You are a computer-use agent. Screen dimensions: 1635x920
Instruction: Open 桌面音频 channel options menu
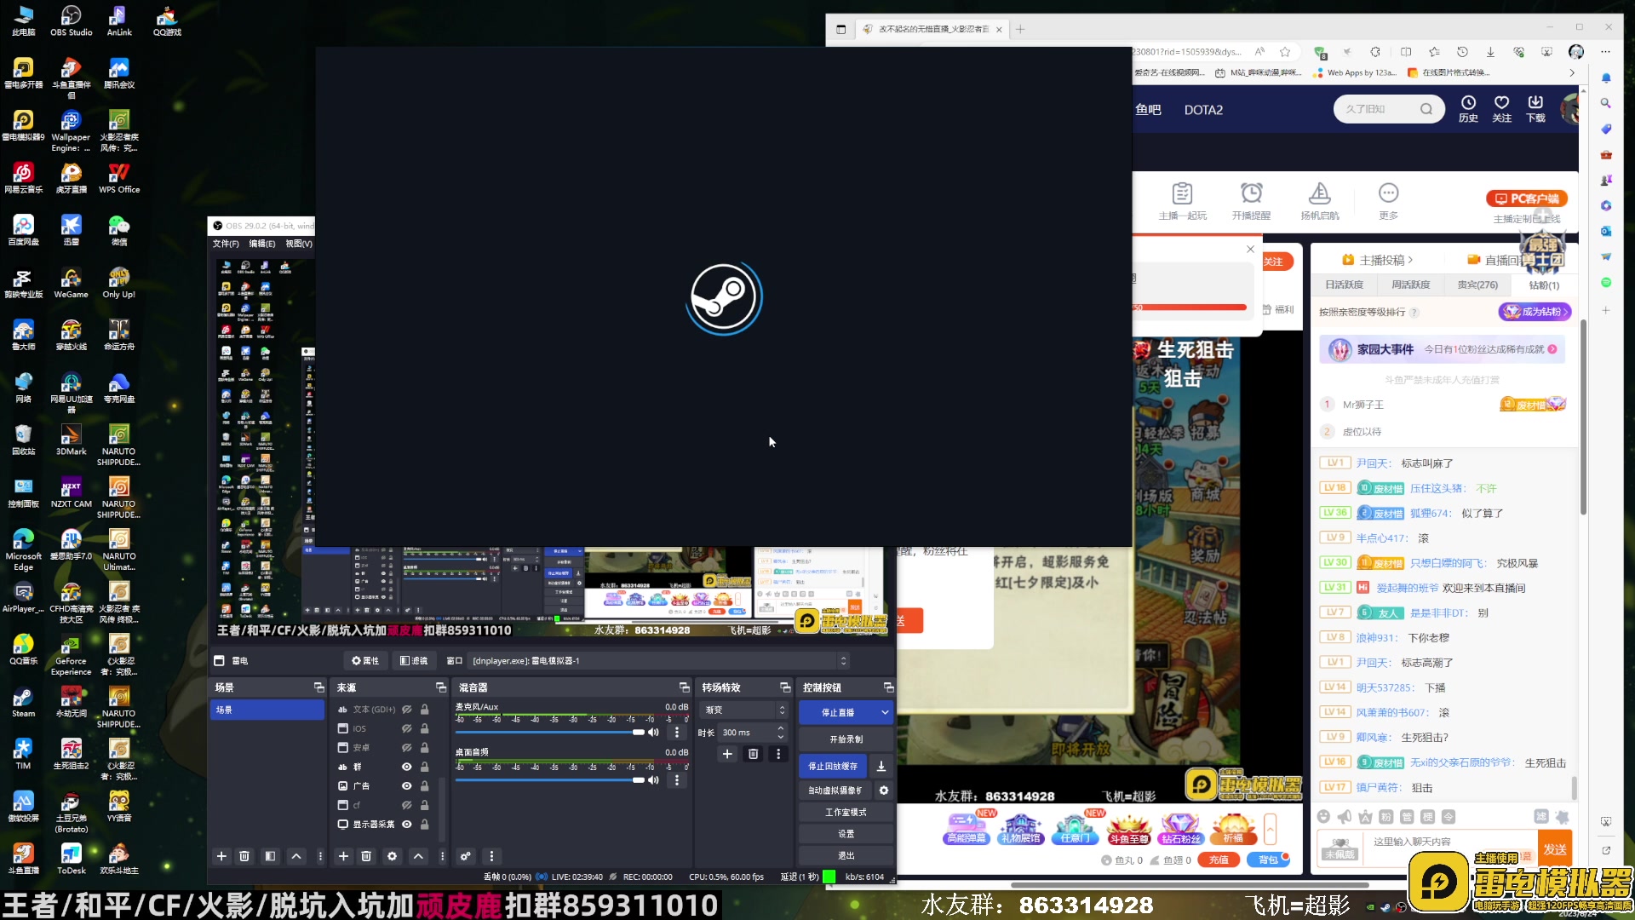point(677,780)
